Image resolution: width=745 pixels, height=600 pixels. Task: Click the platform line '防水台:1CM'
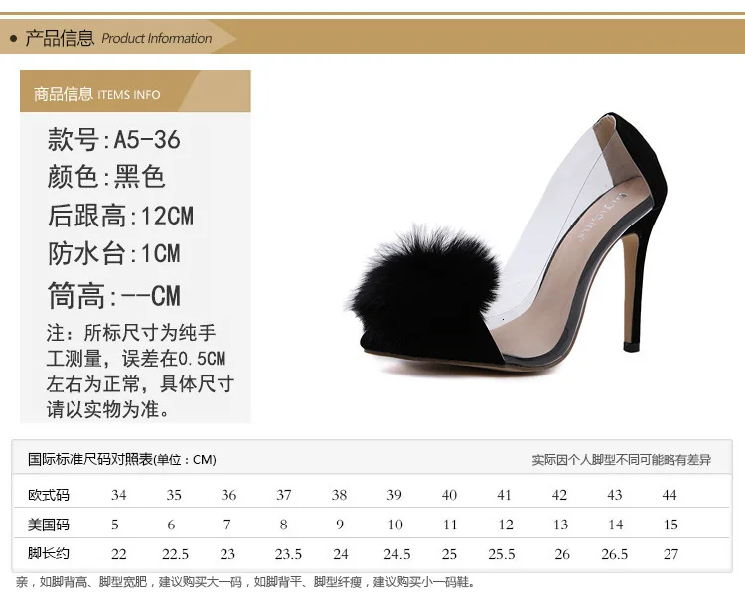tap(113, 253)
